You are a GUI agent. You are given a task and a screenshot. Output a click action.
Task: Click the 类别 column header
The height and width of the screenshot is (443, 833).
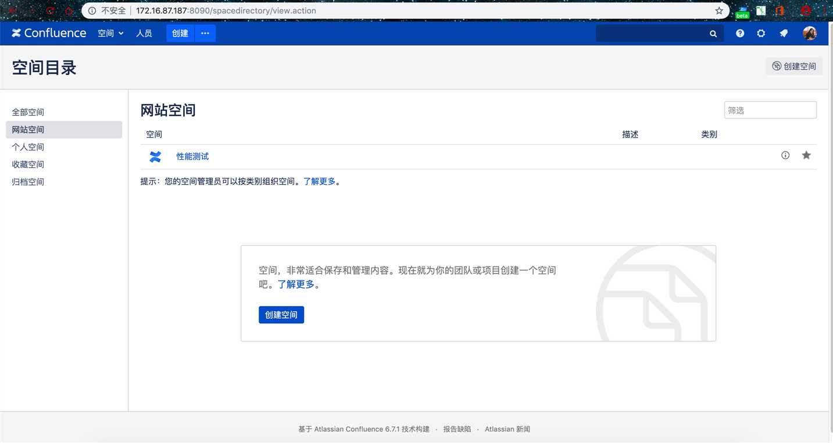[709, 134]
